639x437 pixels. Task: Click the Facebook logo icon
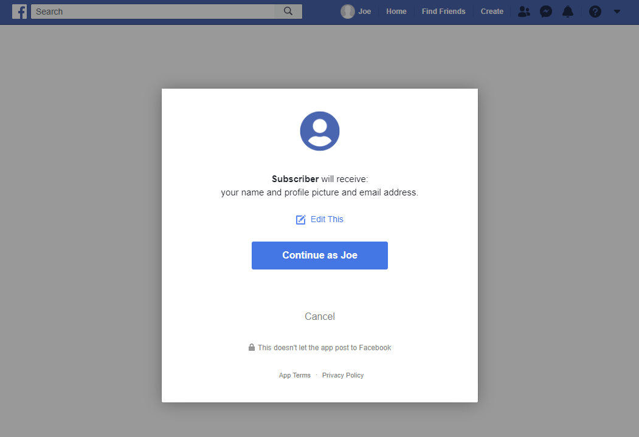19,12
